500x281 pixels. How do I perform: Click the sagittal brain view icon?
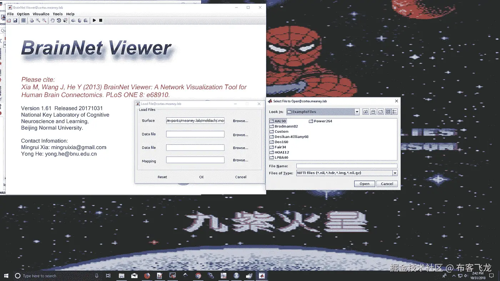click(x=73, y=21)
